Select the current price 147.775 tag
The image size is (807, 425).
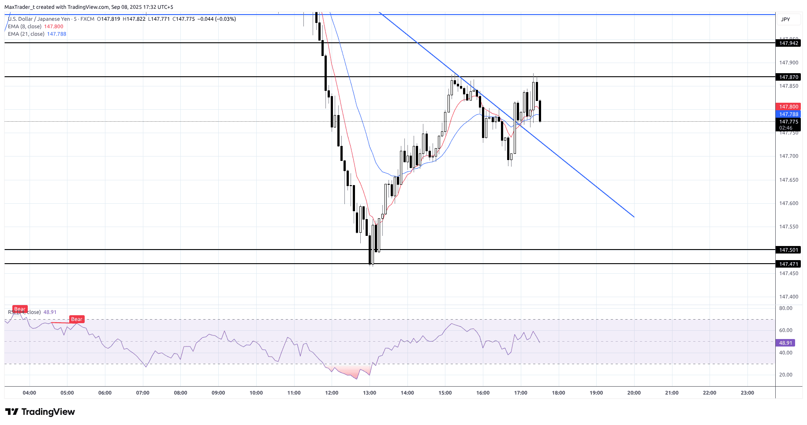pos(788,122)
